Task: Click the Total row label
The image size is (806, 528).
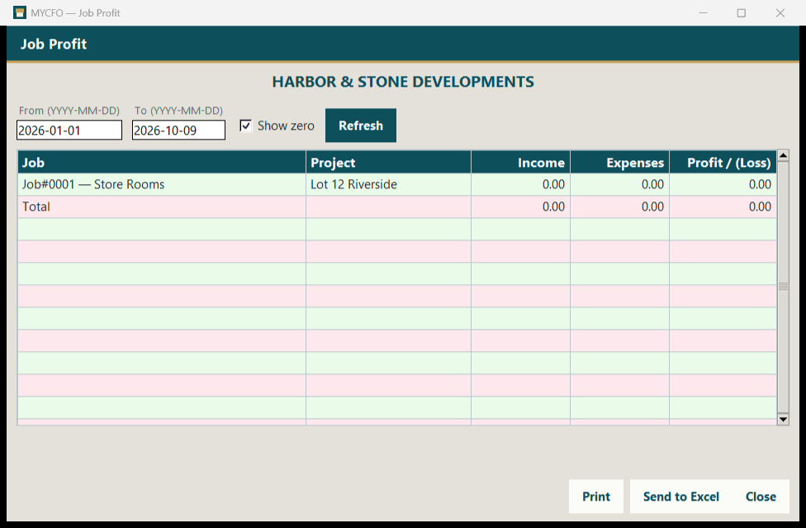Action: (x=36, y=207)
